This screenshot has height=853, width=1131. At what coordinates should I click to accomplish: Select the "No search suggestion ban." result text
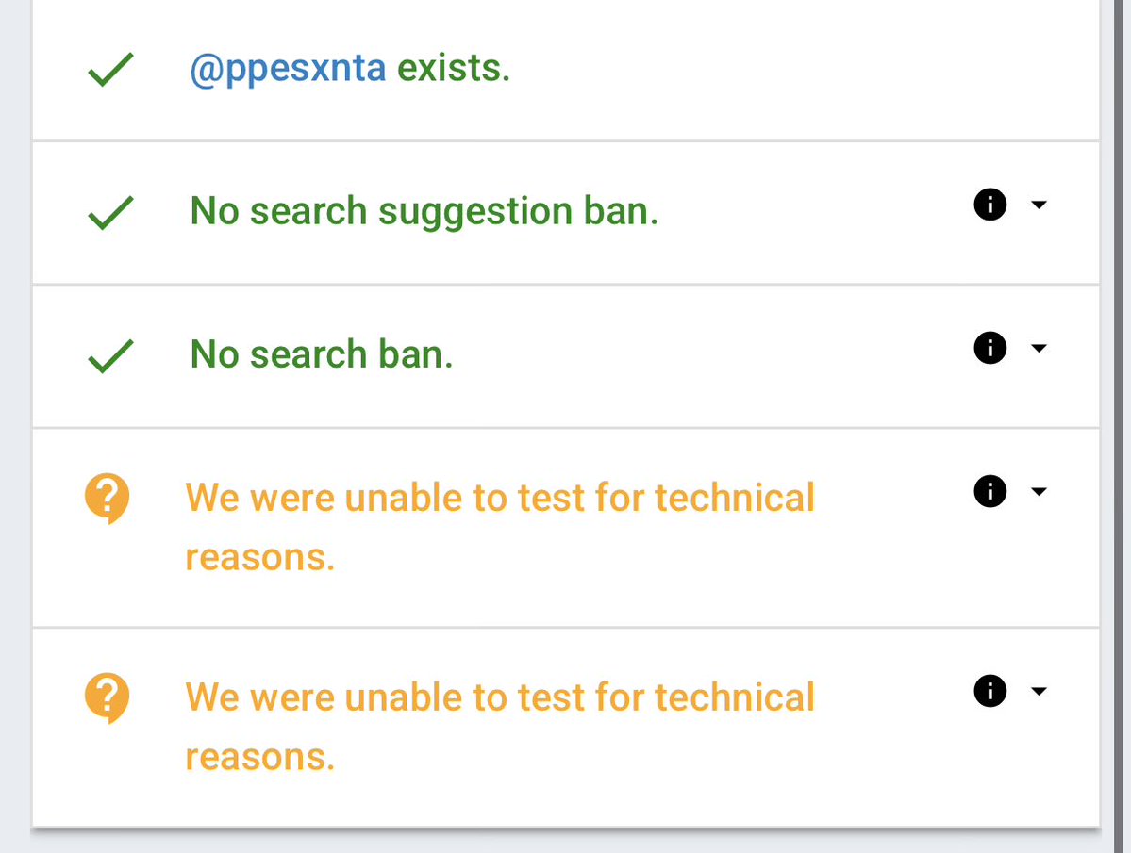point(424,211)
